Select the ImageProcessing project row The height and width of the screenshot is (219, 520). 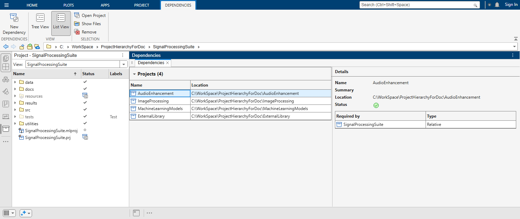[x=231, y=101]
